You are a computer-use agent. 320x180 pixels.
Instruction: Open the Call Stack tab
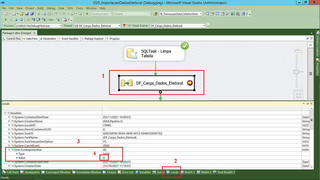click(x=10, y=172)
